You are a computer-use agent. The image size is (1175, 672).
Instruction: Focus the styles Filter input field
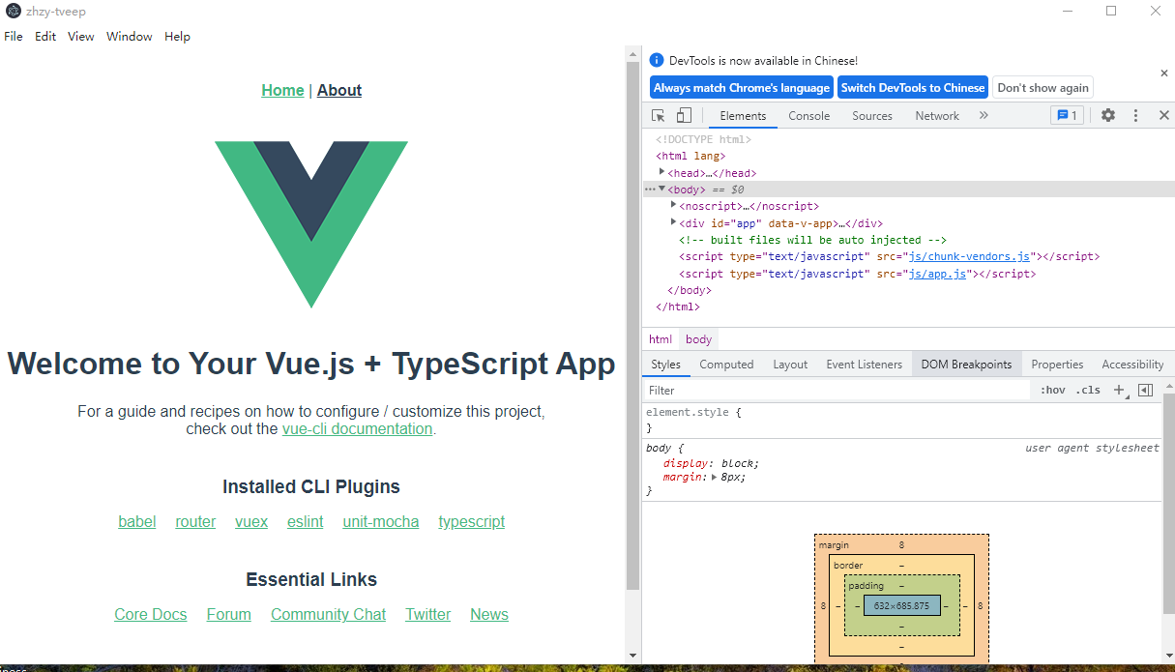coord(837,391)
